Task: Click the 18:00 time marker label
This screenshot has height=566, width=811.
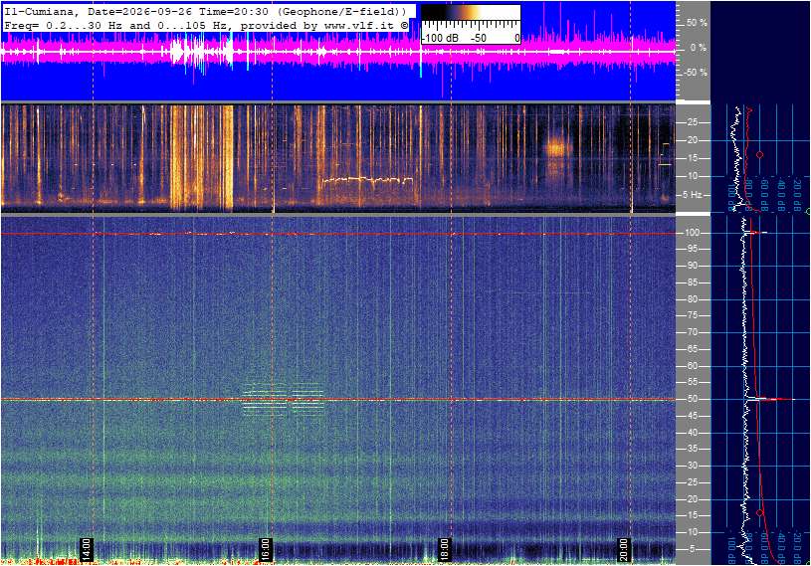Action: pyautogui.click(x=444, y=549)
